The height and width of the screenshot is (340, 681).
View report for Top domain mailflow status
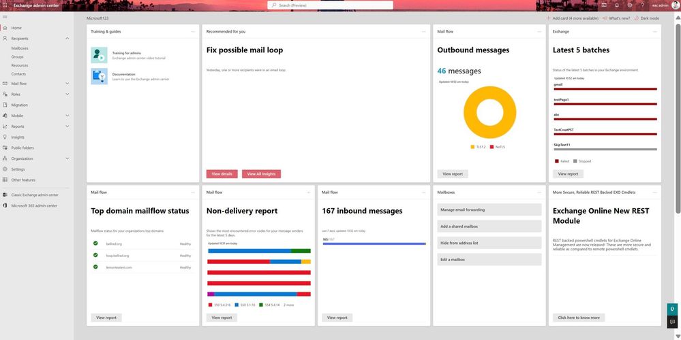106,318
